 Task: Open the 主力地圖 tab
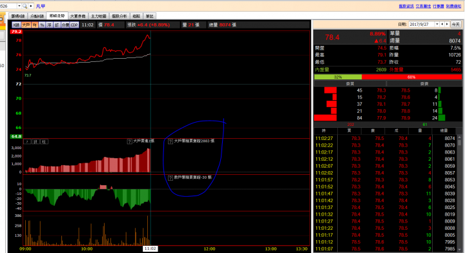[x=99, y=16]
